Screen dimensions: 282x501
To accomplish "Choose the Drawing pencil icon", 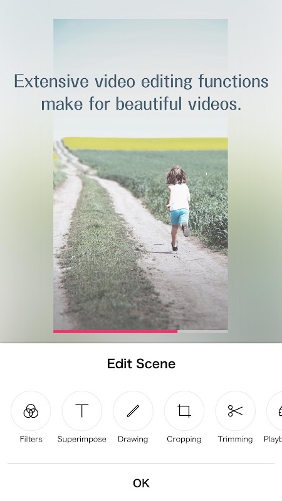I will [133, 411].
